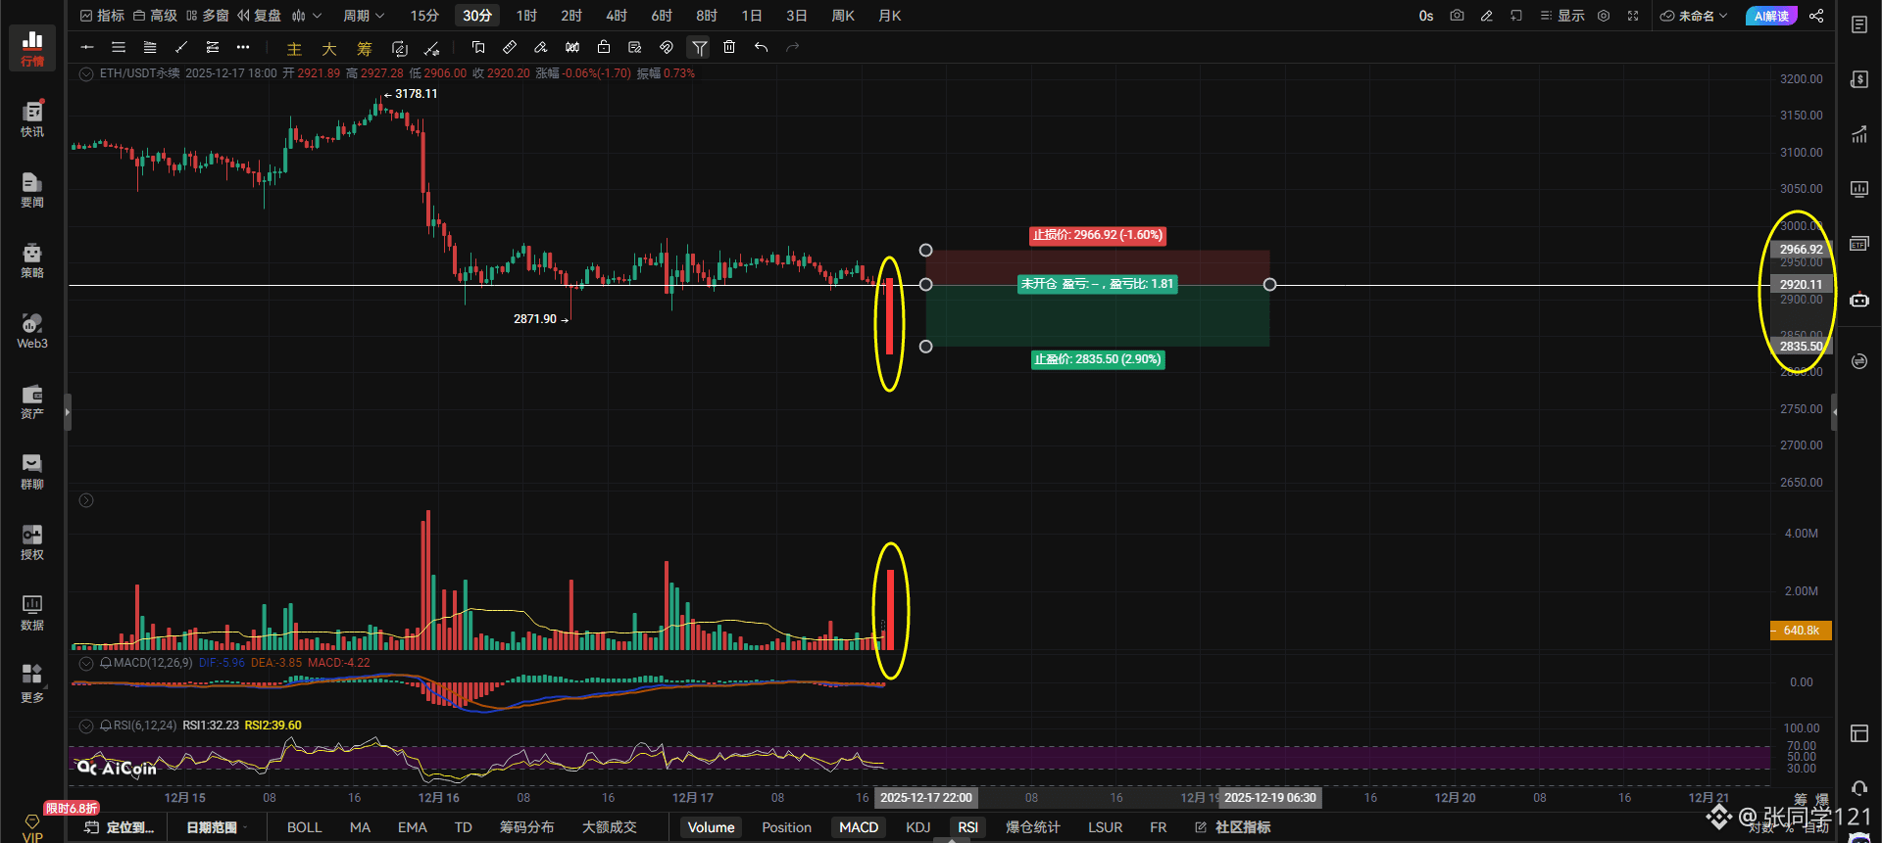Toggle the Position indicator
Screen dimensions: 1882x843
pyautogui.click(x=787, y=827)
